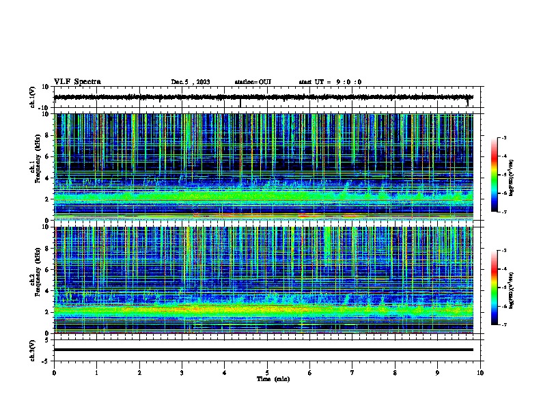Click the "-3" label on ch.2 colorbar
Screen dimensions: 541x418
pyautogui.click(x=504, y=251)
